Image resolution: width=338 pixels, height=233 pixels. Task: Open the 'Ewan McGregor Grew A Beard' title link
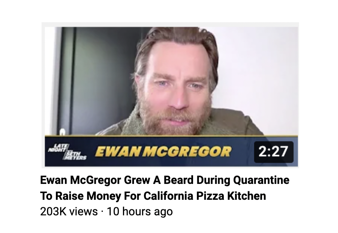[x=165, y=180]
